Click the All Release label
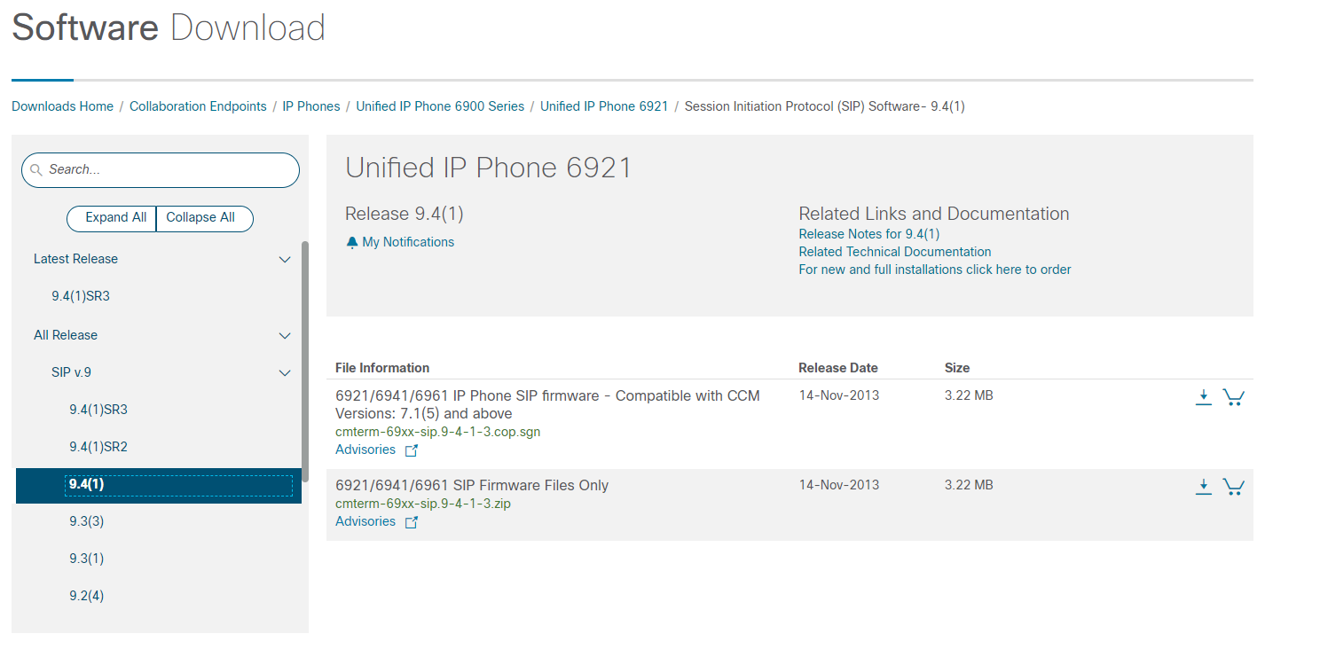The height and width of the screenshot is (649, 1328). (66, 335)
